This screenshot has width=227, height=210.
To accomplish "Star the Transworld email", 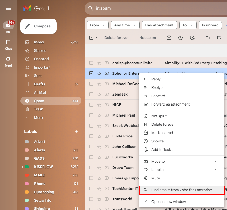I will 99,199.
